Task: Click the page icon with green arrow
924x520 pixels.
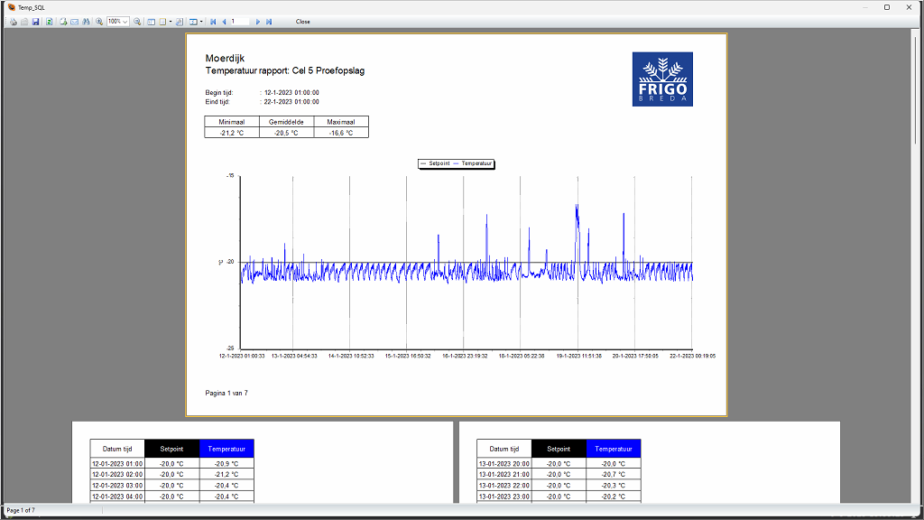Action: [63, 22]
